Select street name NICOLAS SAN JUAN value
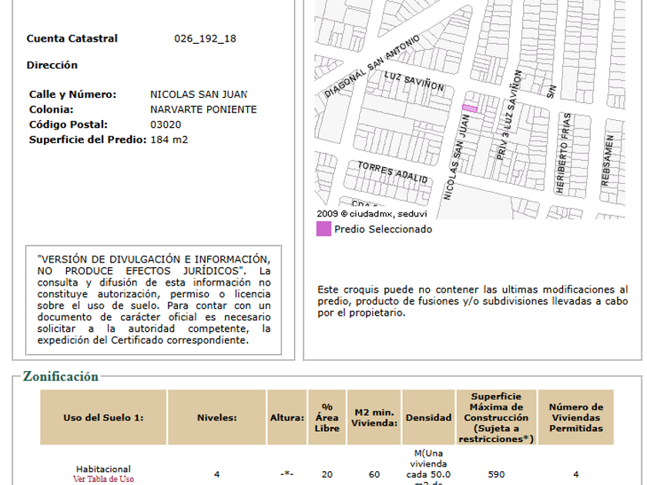This screenshot has width=647, height=485. (199, 95)
